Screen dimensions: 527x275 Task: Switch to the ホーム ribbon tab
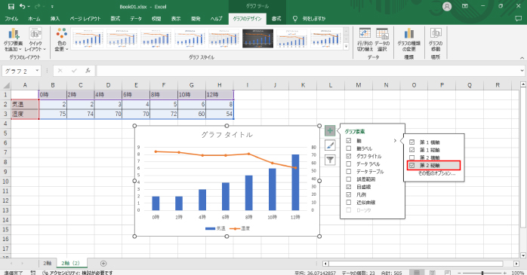tap(34, 19)
